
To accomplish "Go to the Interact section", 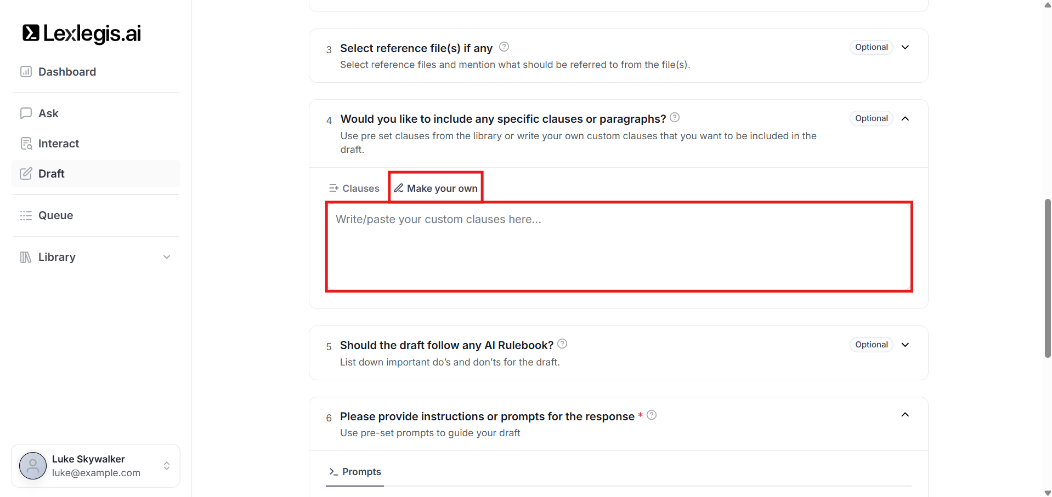I will point(58,144).
